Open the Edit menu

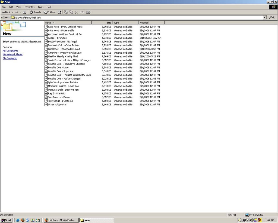(x=11, y=7)
